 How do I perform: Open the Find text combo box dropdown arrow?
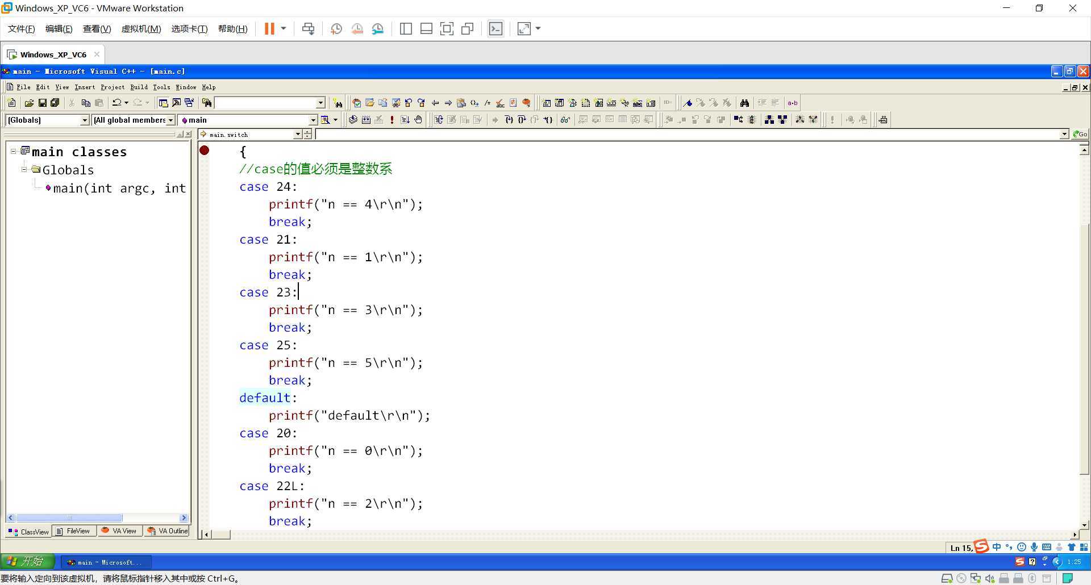click(320, 103)
